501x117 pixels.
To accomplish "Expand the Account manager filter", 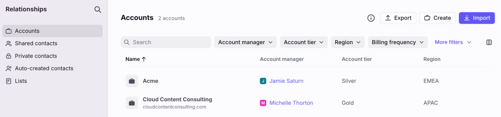I will [245, 42].
